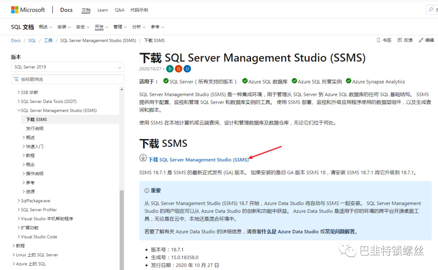438x270 pixels.
Task: Click the bookmark 书签 icon
Action: pyautogui.click(x=378, y=40)
